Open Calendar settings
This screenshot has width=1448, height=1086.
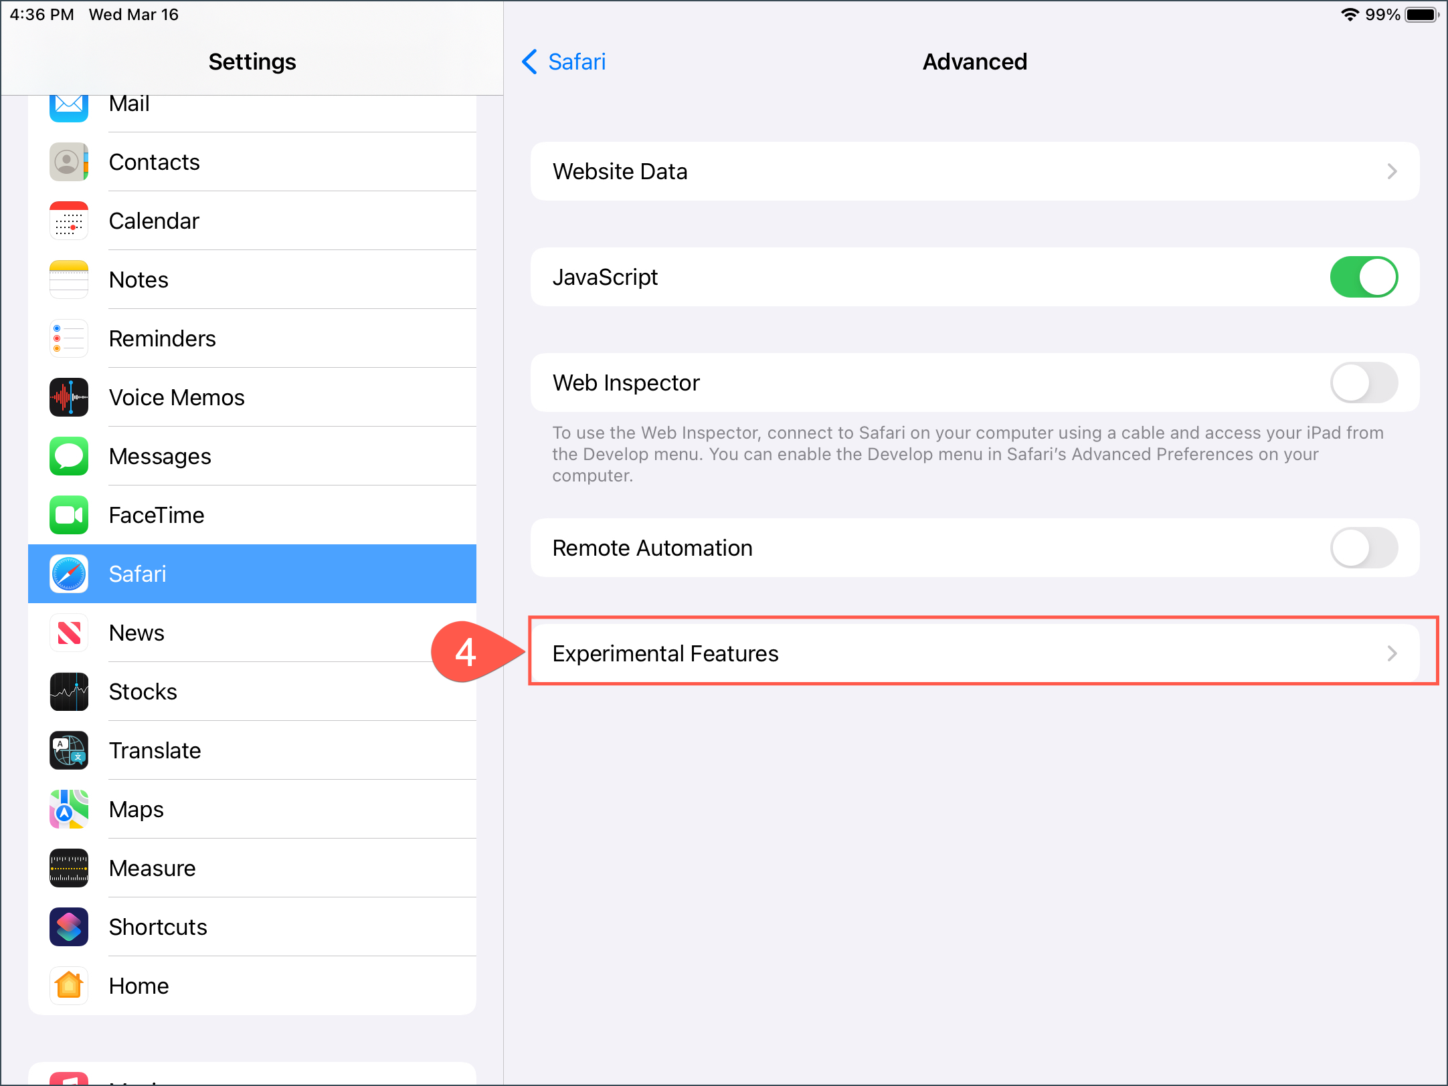[252, 221]
